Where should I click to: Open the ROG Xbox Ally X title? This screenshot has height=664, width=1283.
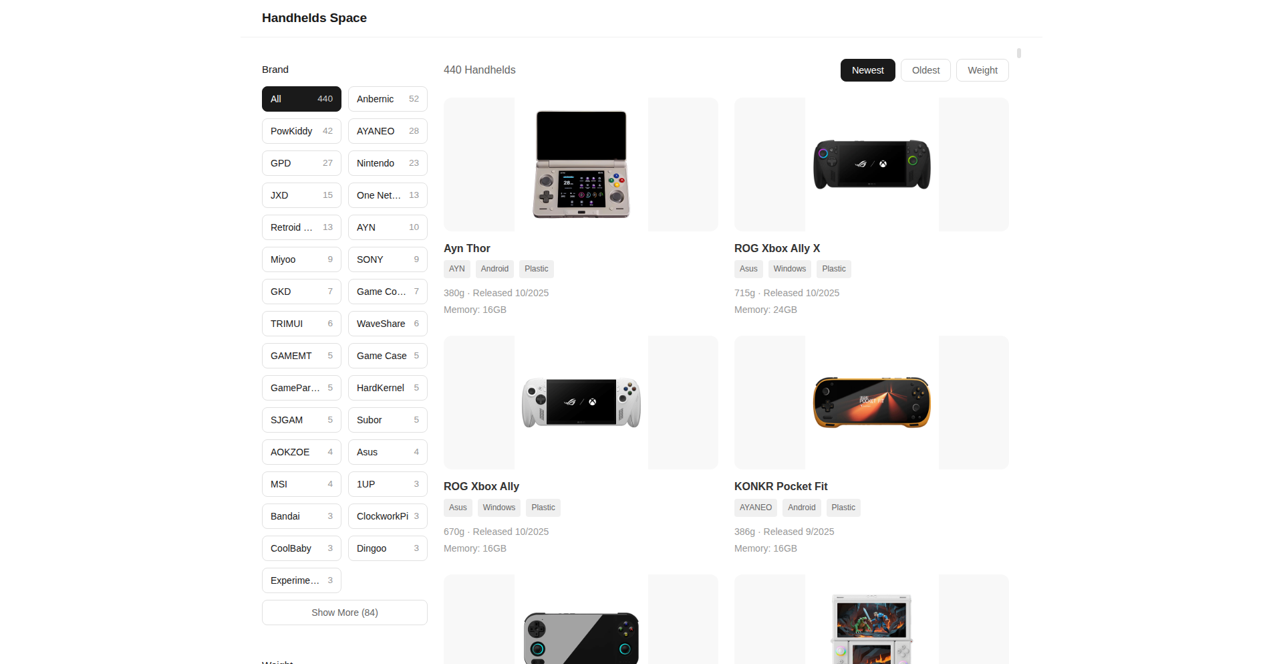point(777,248)
